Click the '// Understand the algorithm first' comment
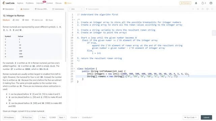Viewport: 216px width, 121px height. [x=98, y=14]
